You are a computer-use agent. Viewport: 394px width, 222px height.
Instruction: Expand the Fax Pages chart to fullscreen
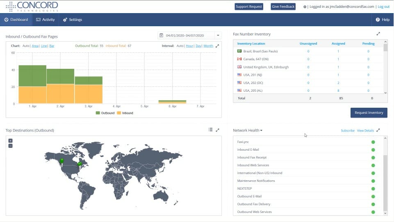(217, 46)
